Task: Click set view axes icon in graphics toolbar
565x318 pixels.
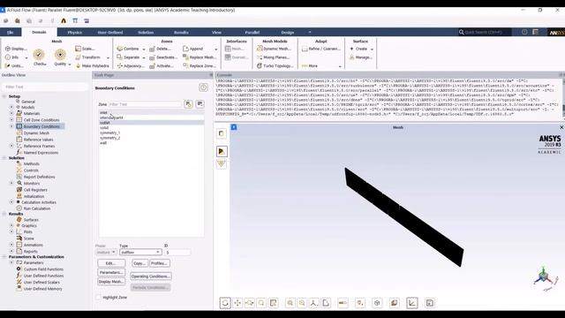Action: coord(314,303)
